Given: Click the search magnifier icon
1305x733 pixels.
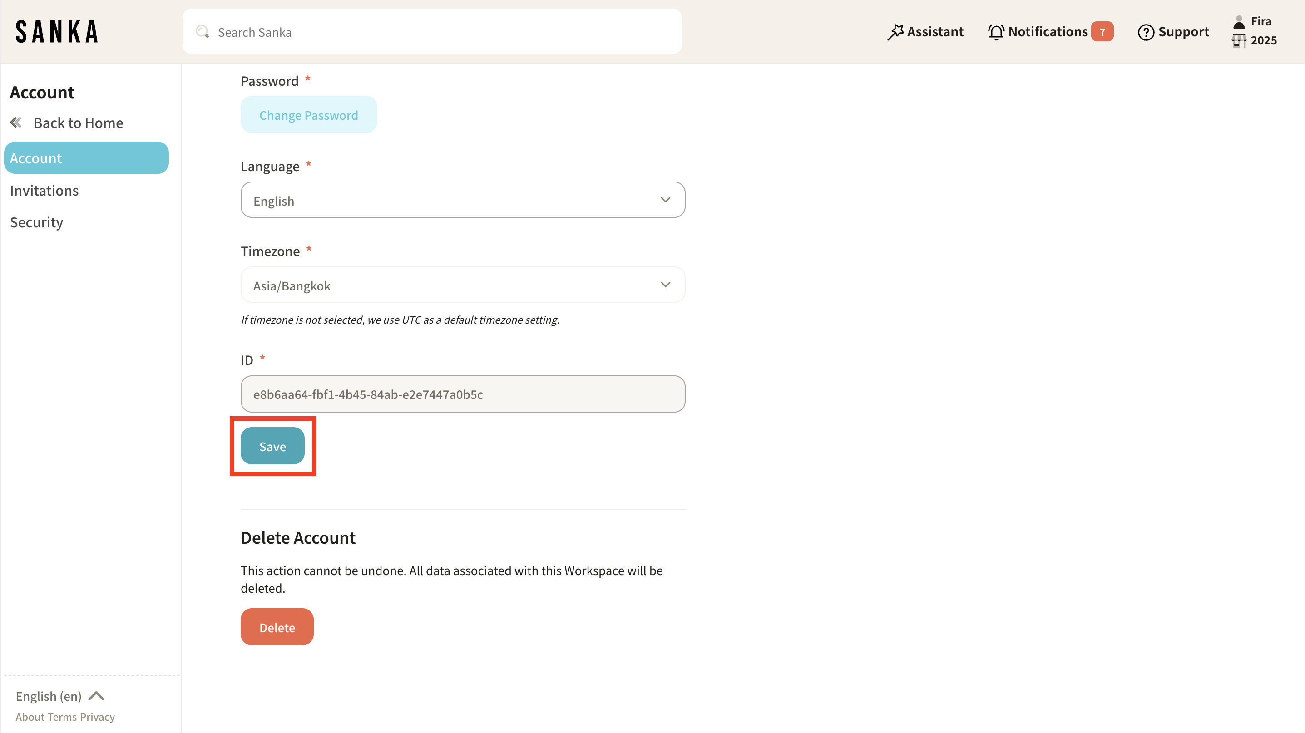Looking at the screenshot, I should (x=202, y=32).
